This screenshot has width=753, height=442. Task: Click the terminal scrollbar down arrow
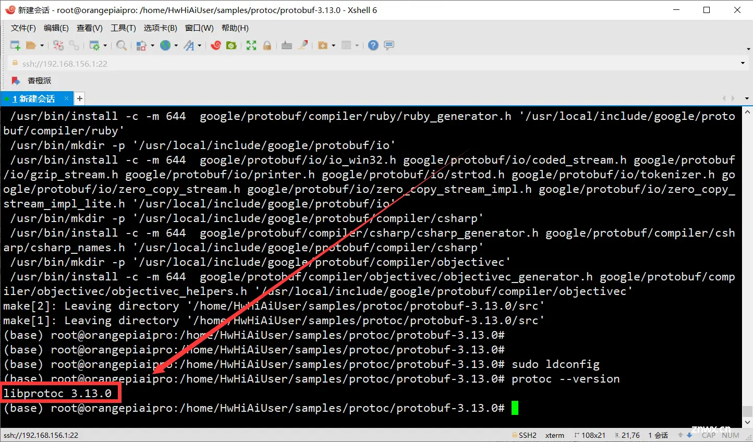tap(747, 423)
